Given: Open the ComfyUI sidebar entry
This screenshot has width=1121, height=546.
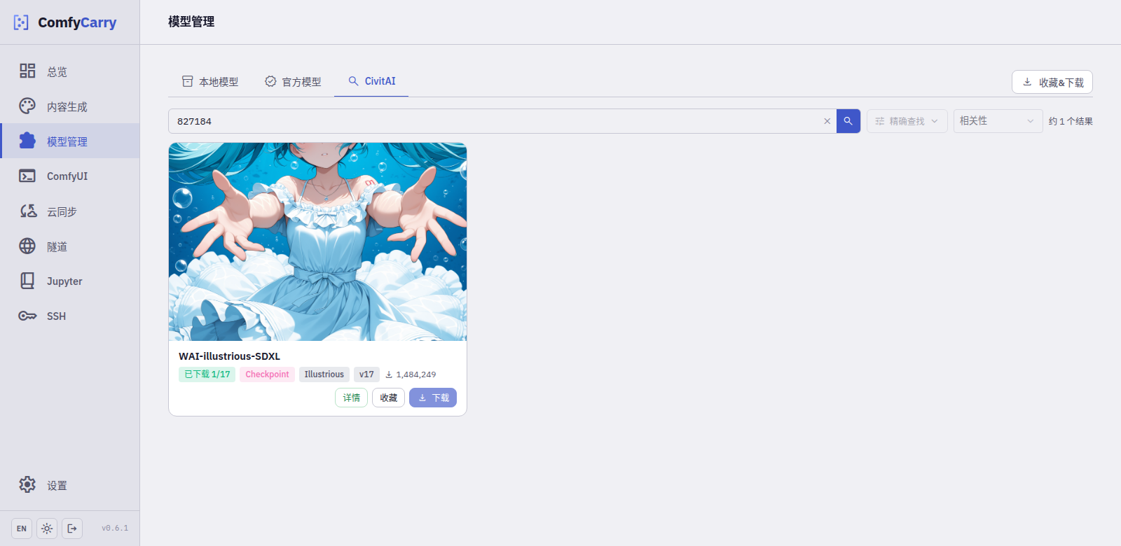Looking at the screenshot, I should click(70, 176).
